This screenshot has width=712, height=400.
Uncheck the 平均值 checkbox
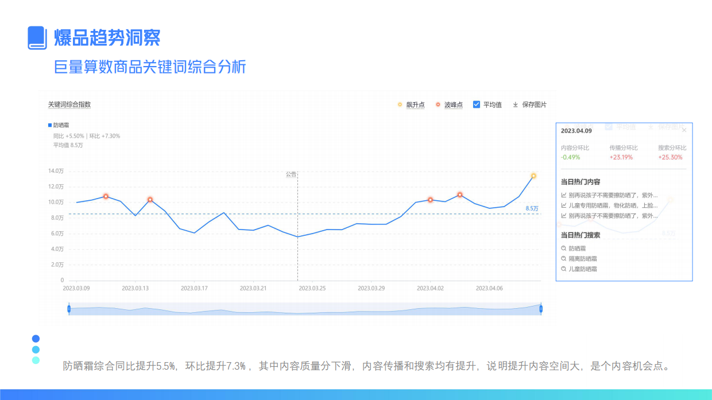tap(475, 104)
